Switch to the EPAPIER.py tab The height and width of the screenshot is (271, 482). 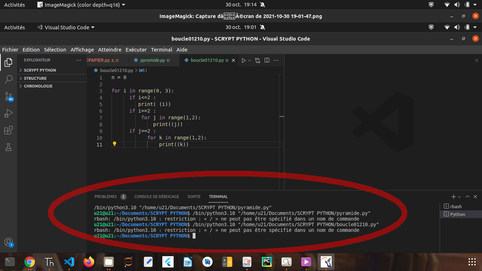(x=108, y=60)
